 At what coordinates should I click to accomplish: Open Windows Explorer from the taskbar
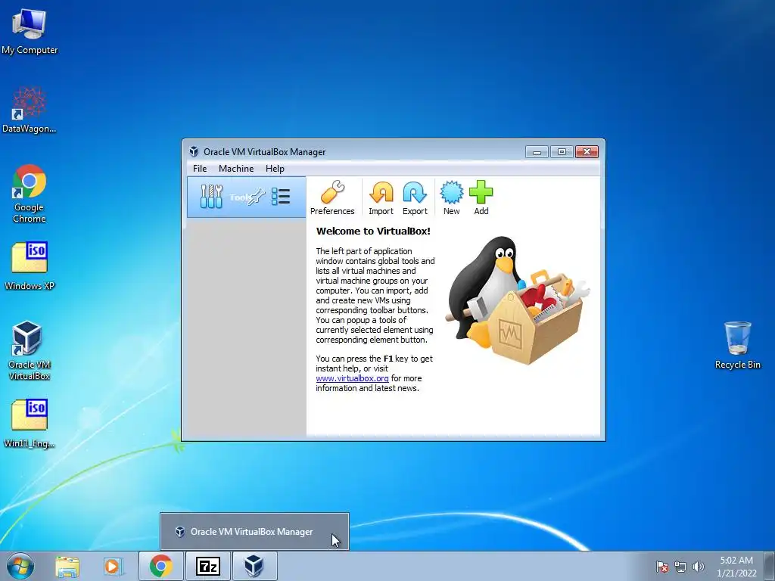(67, 567)
